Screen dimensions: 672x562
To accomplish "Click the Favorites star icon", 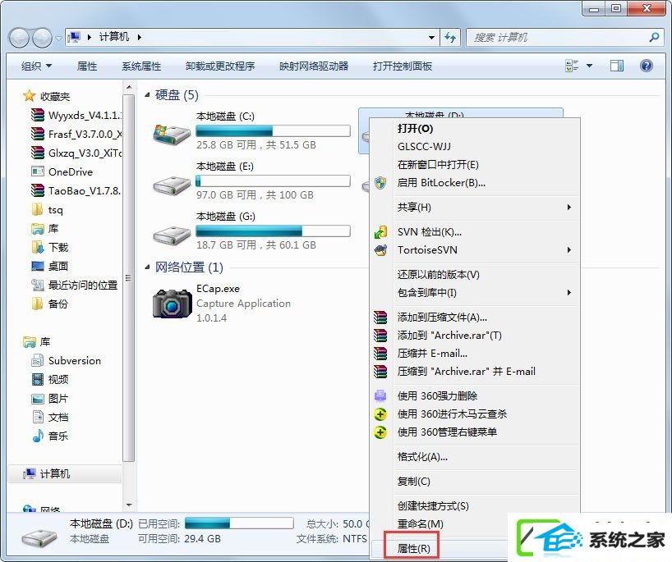I will pyautogui.click(x=29, y=96).
